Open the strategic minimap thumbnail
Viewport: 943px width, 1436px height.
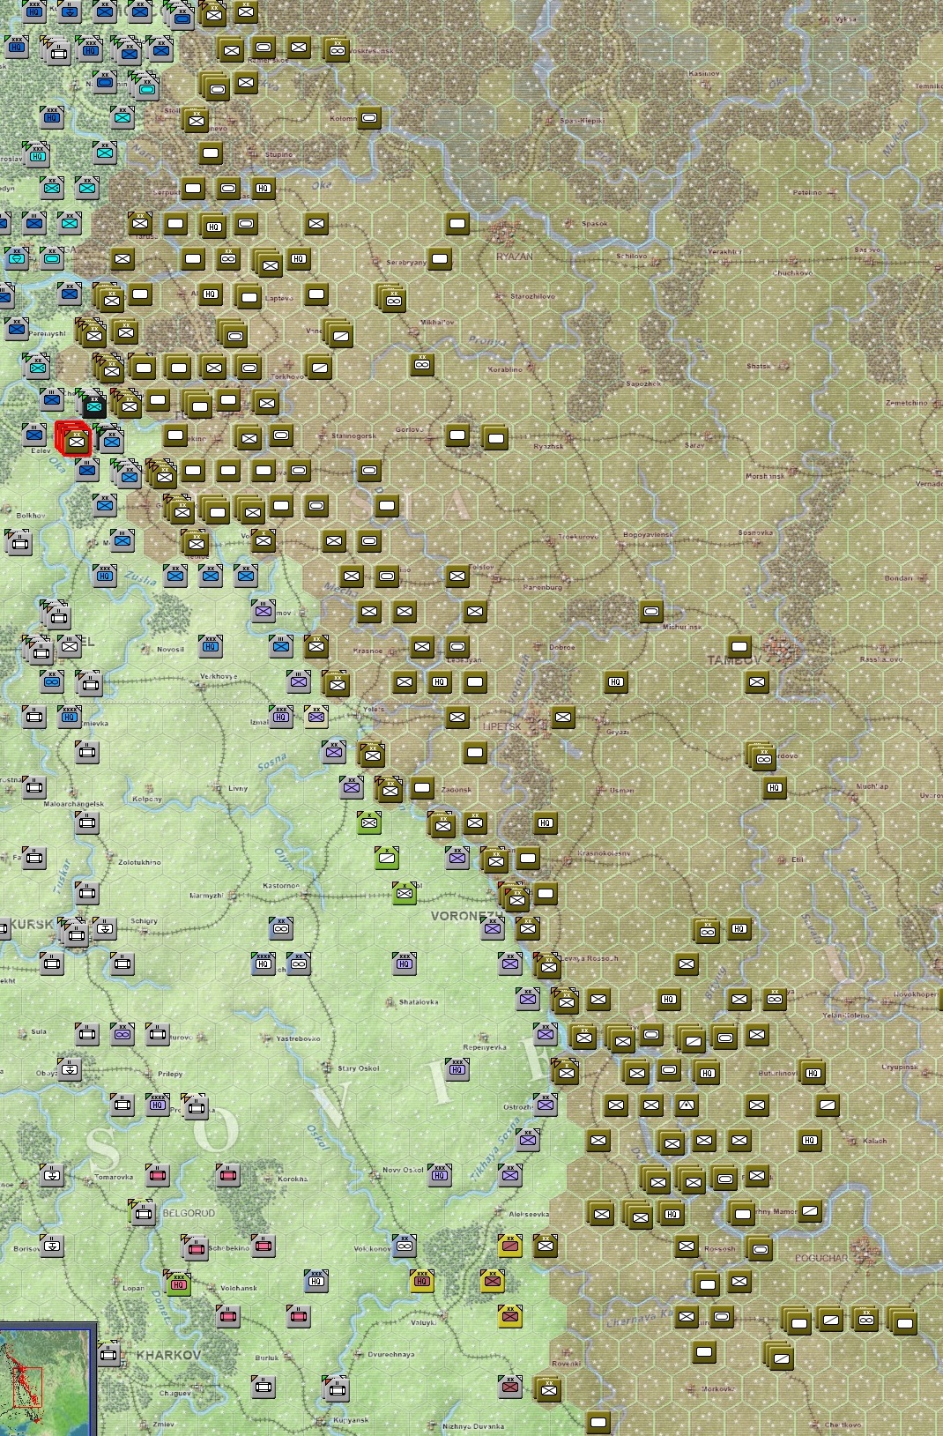48,1380
